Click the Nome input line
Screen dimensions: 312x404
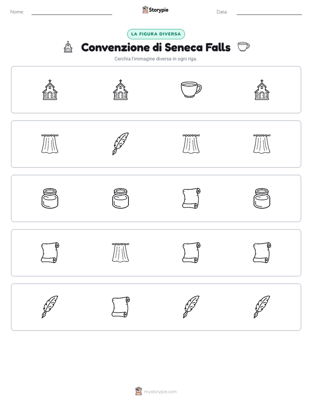tap(72, 12)
